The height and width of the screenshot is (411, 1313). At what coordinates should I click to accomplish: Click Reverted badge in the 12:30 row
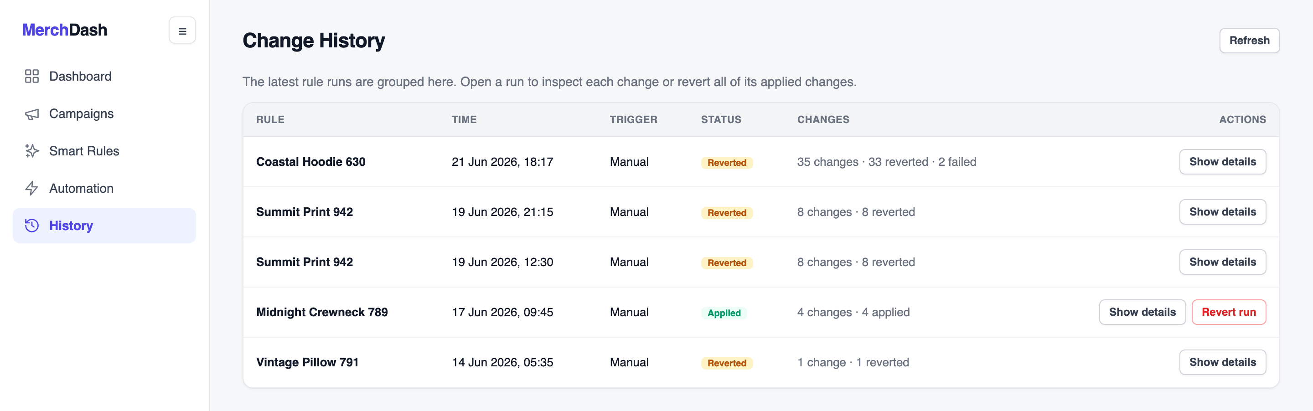(727, 263)
